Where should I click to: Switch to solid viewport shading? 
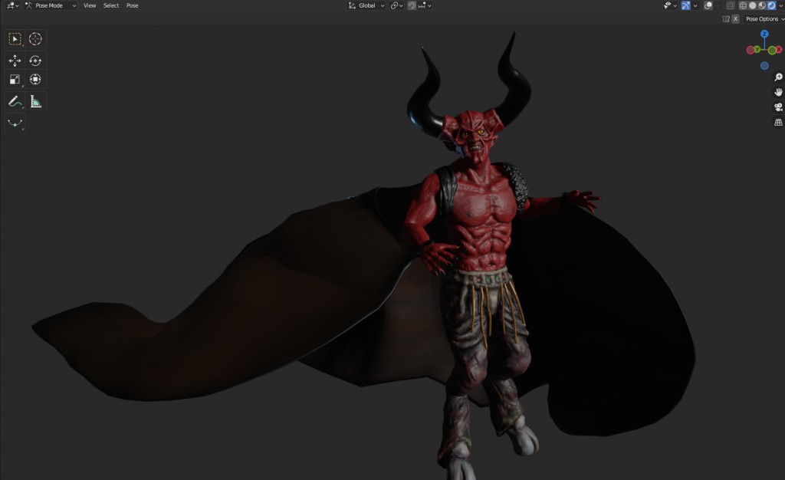753,5
